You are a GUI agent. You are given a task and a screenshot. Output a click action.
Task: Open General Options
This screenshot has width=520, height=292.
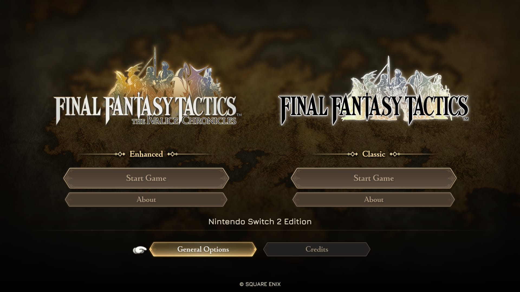click(x=203, y=249)
